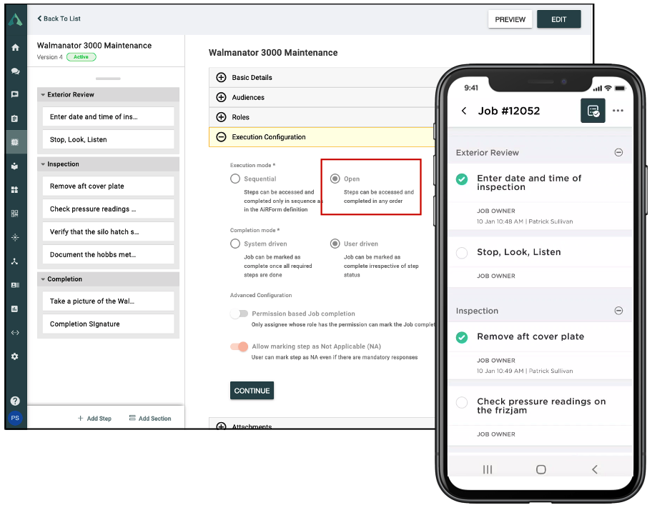Open the settings gear in sidebar
This screenshot has width=652, height=505.
15,356
